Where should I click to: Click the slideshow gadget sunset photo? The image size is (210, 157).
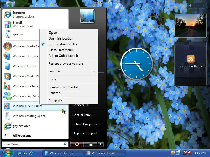coord(190,25)
